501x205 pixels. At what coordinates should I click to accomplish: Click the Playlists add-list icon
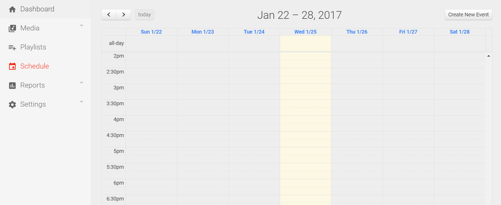tap(12, 48)
